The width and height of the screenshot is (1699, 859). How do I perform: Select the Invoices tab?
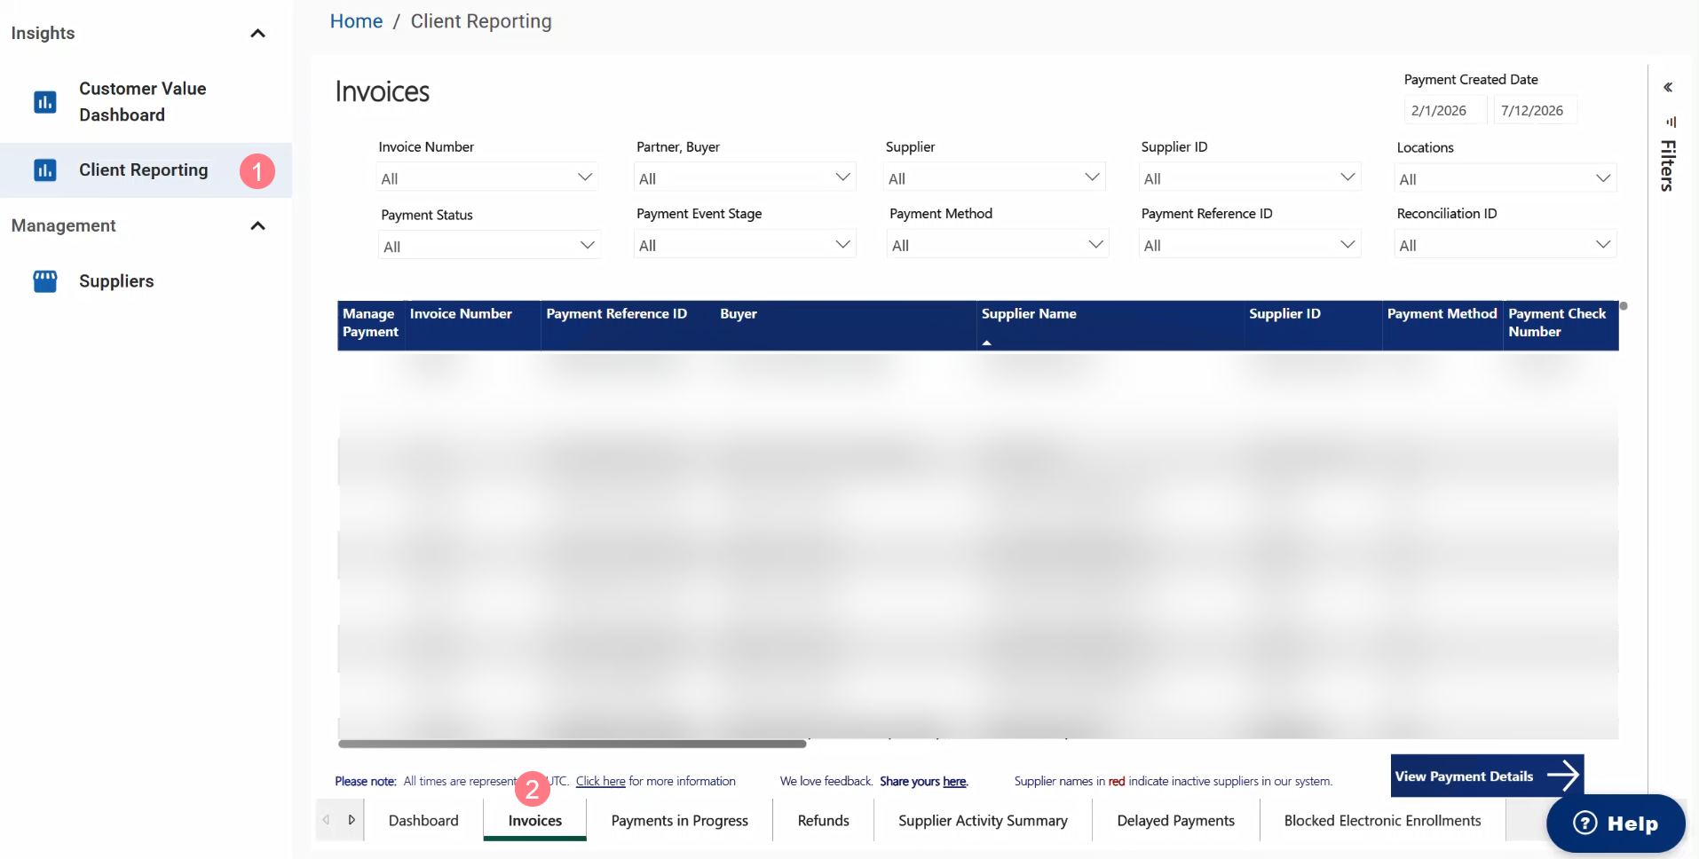(x=535, y=821)
